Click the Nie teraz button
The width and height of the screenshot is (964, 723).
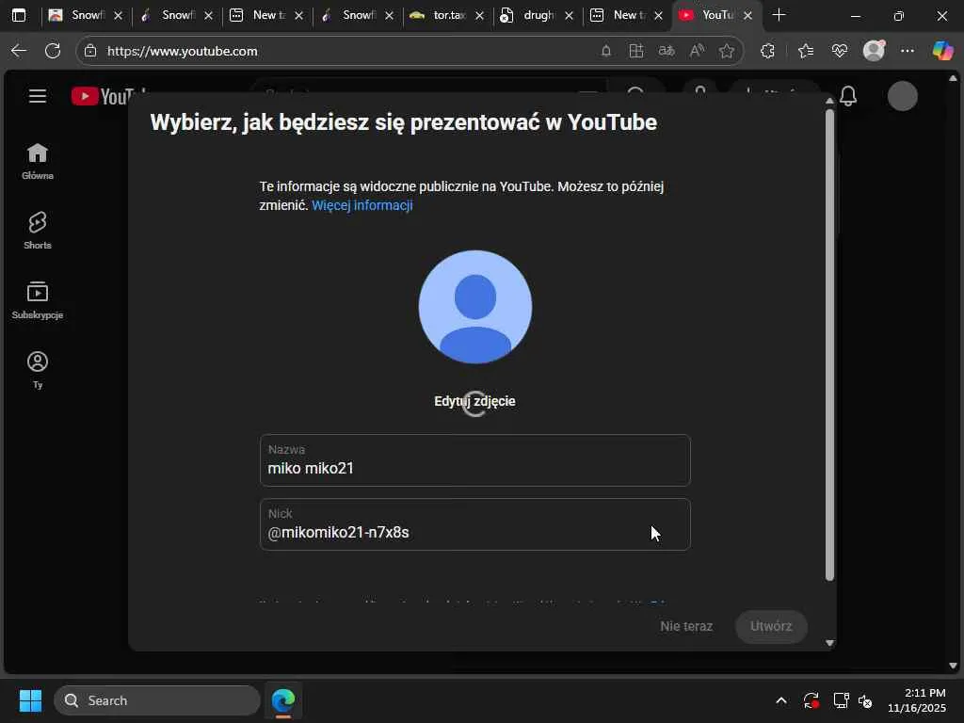pyautogui.click(x=686, y=626)
